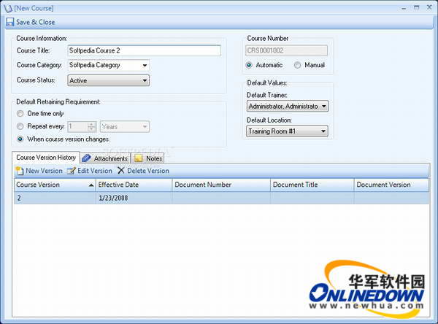Click the New Version icon
Viewport: 438px width, 324px height.
[20, 170]
